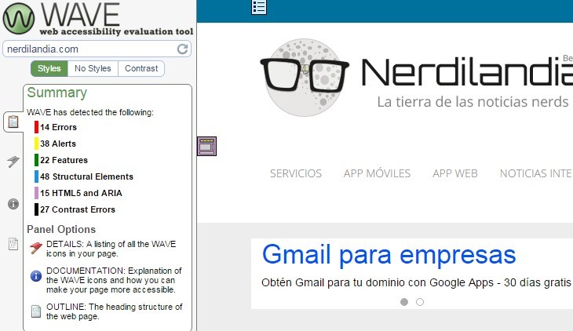The image size is (573, 331).
Task: Select the first carousel dot
Action: (404, 302)
